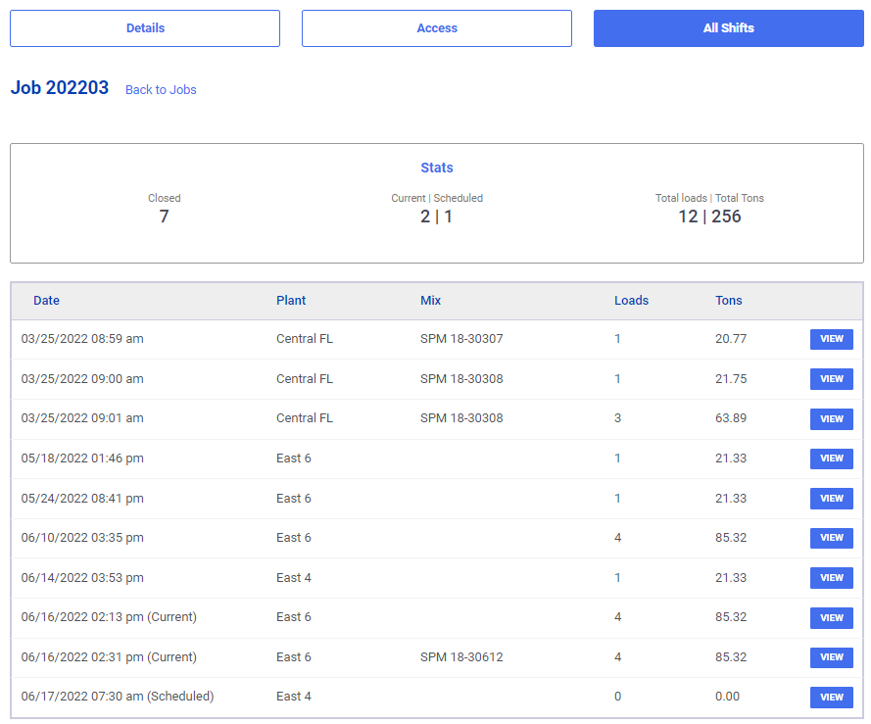Click the Current | Scheduled label

click(x=437, y=198)
